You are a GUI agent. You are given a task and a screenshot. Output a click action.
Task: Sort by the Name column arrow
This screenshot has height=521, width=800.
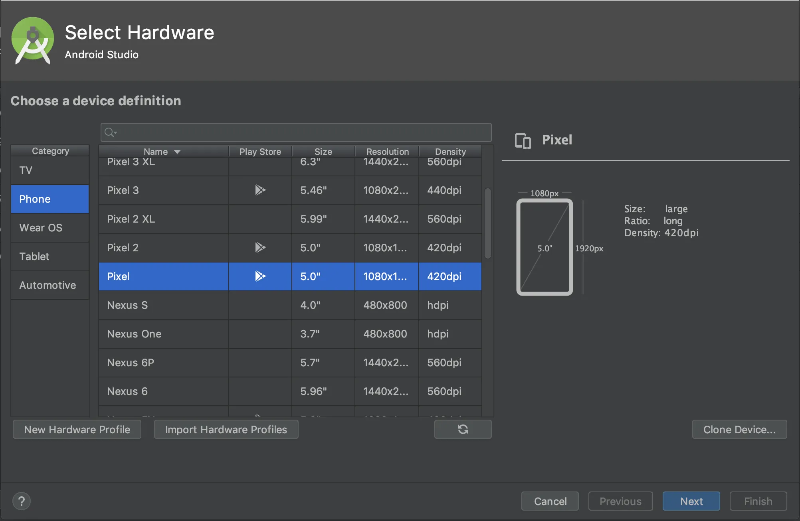(177, 152)
